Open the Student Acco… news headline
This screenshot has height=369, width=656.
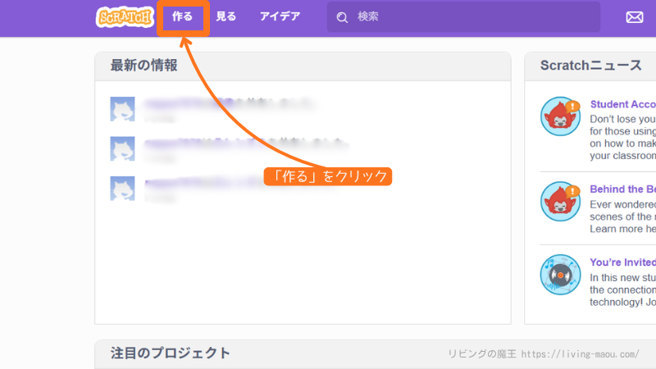point(622,104)
